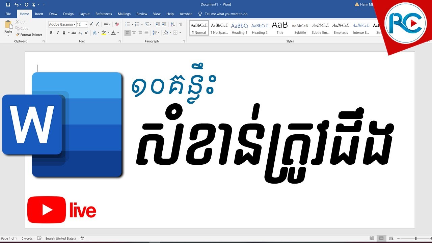432x243 pixels.
Task: Click the Cut command
Action: tap(20, 22)
